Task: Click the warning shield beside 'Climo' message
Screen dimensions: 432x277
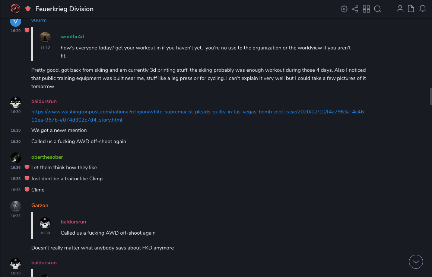Action: point(27,190)
